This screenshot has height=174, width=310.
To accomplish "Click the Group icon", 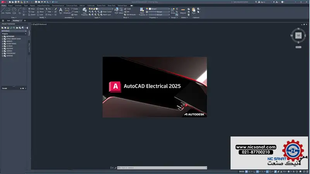I will (173, 11).
